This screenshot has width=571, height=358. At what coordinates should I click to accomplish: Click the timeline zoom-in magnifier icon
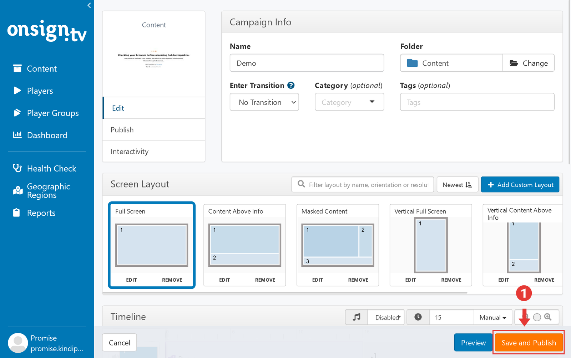click(x=548, y=317)
